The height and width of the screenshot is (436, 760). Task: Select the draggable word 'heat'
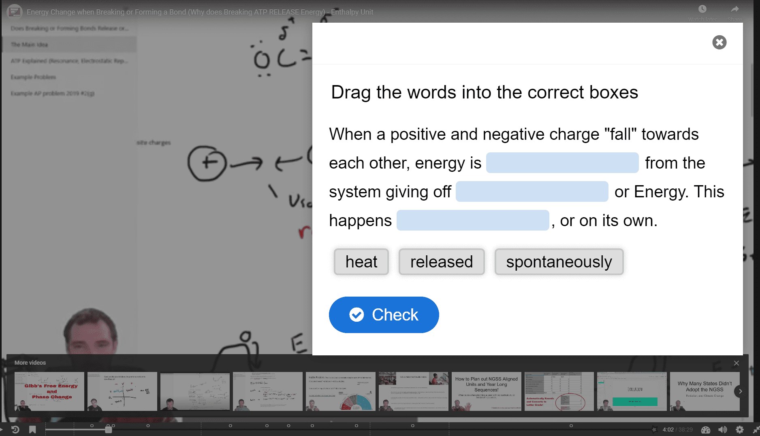coord(361,262)
